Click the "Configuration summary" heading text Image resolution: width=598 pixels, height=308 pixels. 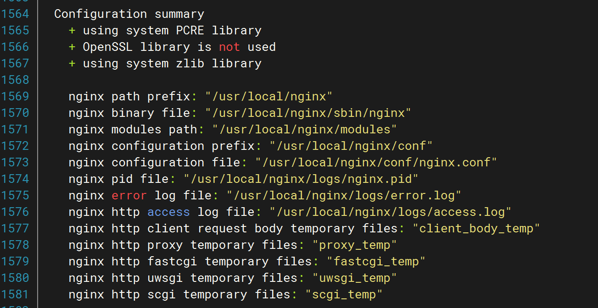tap(129, 15)
